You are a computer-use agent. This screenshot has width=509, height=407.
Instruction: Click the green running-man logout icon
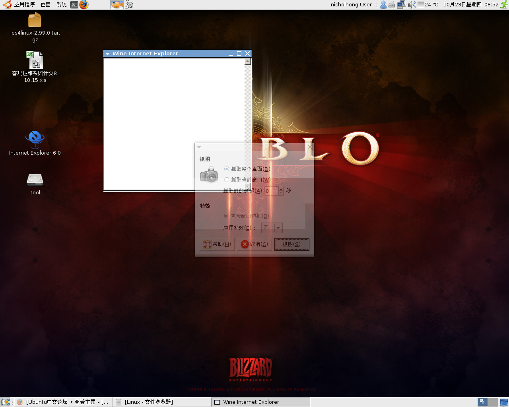pyautogui.click(x=504, y=5)
